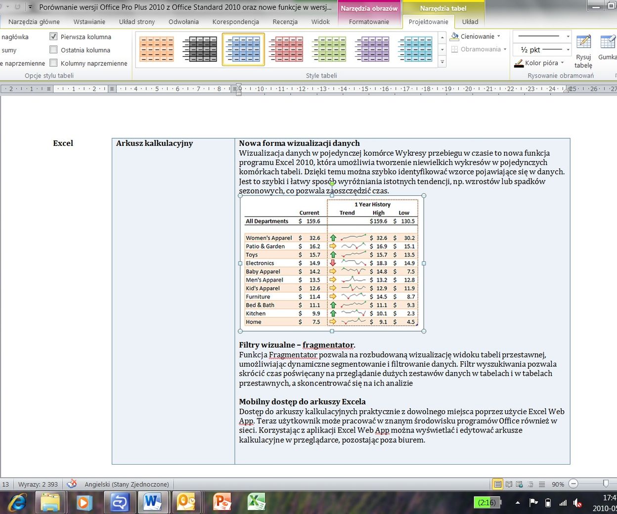Open Internet Explorer from taskbar
Image resolution: width=617 pixels, height=514 pixels.
pos(17,503)
